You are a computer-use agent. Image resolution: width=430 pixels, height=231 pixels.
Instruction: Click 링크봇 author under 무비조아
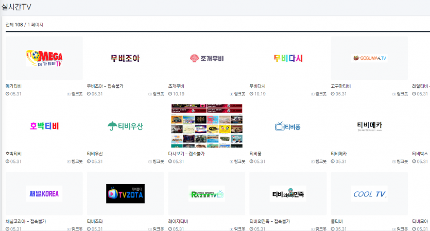coord(158,94)
